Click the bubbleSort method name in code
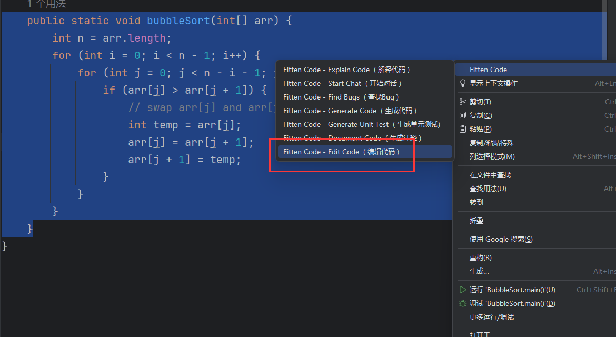Viewport: 616px width, 337px height. click(178, 21)
